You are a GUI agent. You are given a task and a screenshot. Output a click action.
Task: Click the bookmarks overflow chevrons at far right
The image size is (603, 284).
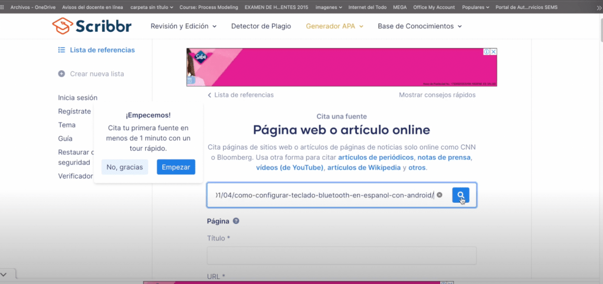[597, 8]
